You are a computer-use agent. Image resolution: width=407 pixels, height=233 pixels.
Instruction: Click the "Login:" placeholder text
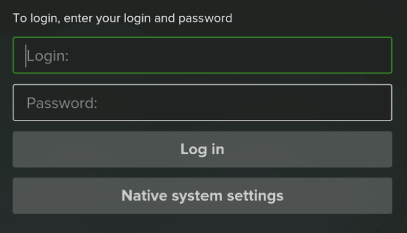pos(48,56)
